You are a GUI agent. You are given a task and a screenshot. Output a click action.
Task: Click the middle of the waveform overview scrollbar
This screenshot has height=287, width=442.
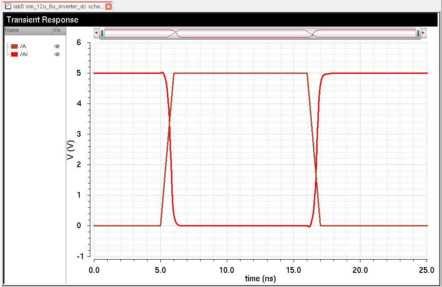click(x=260, y=33)
